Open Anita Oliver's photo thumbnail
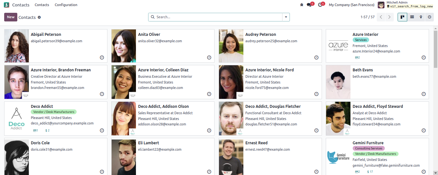This screenshot has height=175, width=438. (x=124, y=46)
